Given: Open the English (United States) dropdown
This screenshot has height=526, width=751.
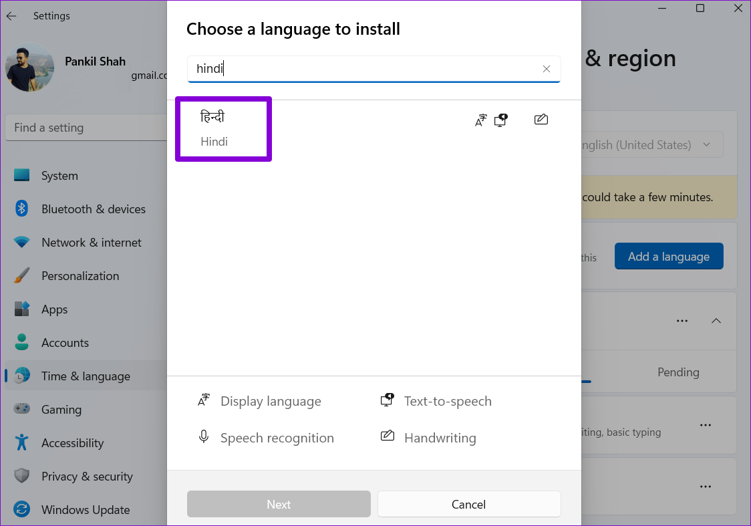Looking at the screenshot, I should tap(706, 144).
